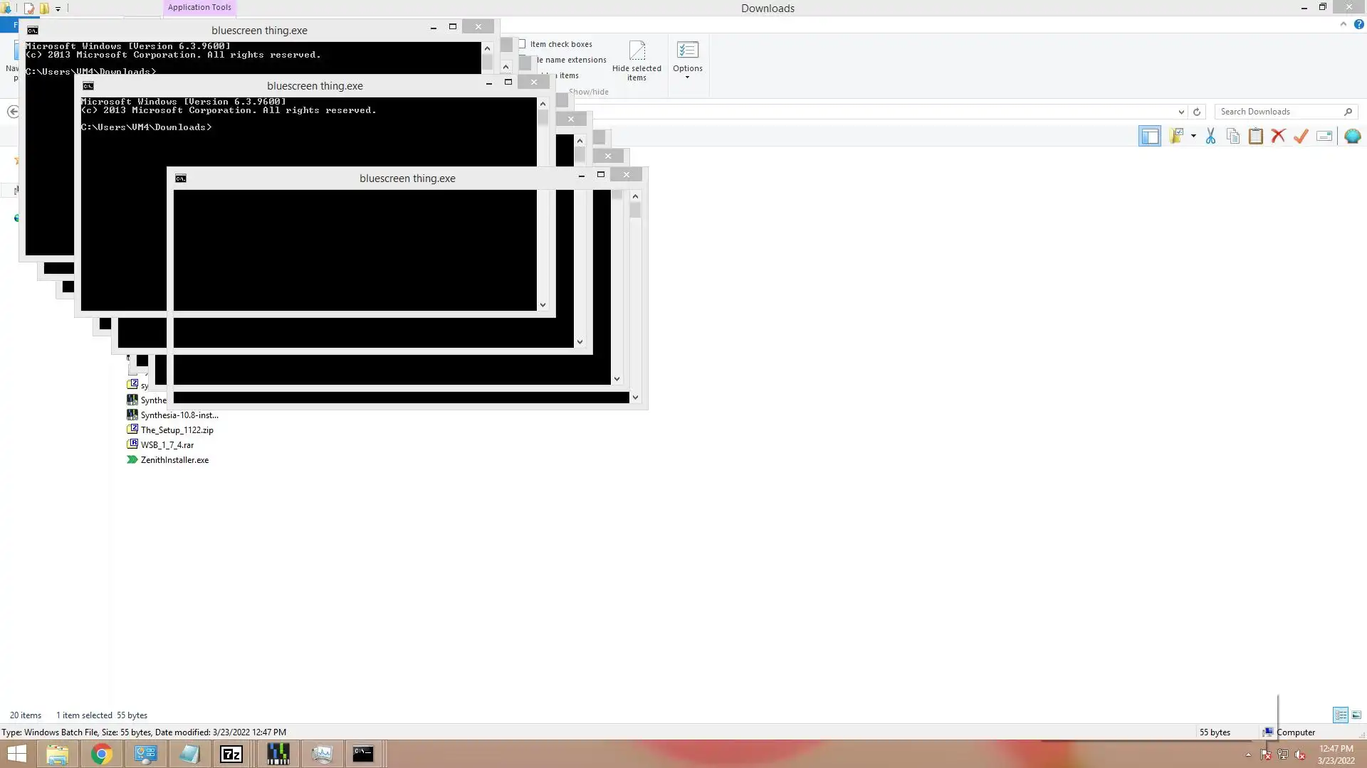This screenshot has width=1367, height=768.
Task: Open the 7-Zip taskbar icon
Action: pos(231,754)
